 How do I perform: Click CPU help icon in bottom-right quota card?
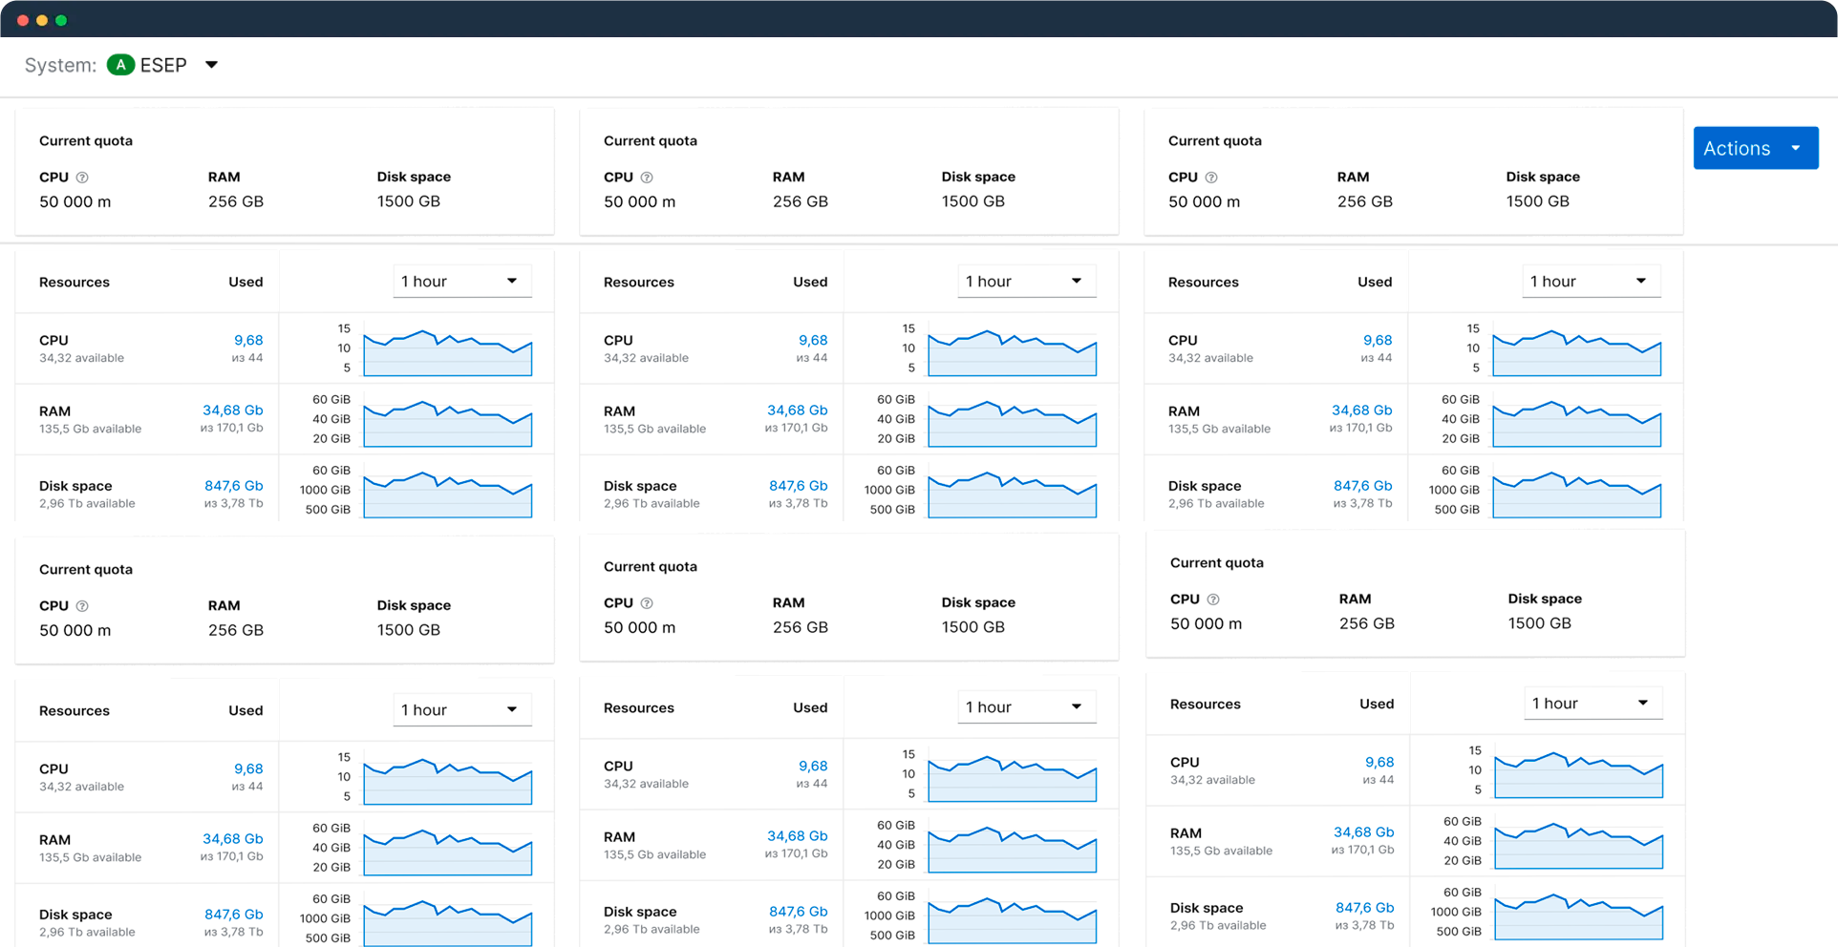(x=1213, y=599)
